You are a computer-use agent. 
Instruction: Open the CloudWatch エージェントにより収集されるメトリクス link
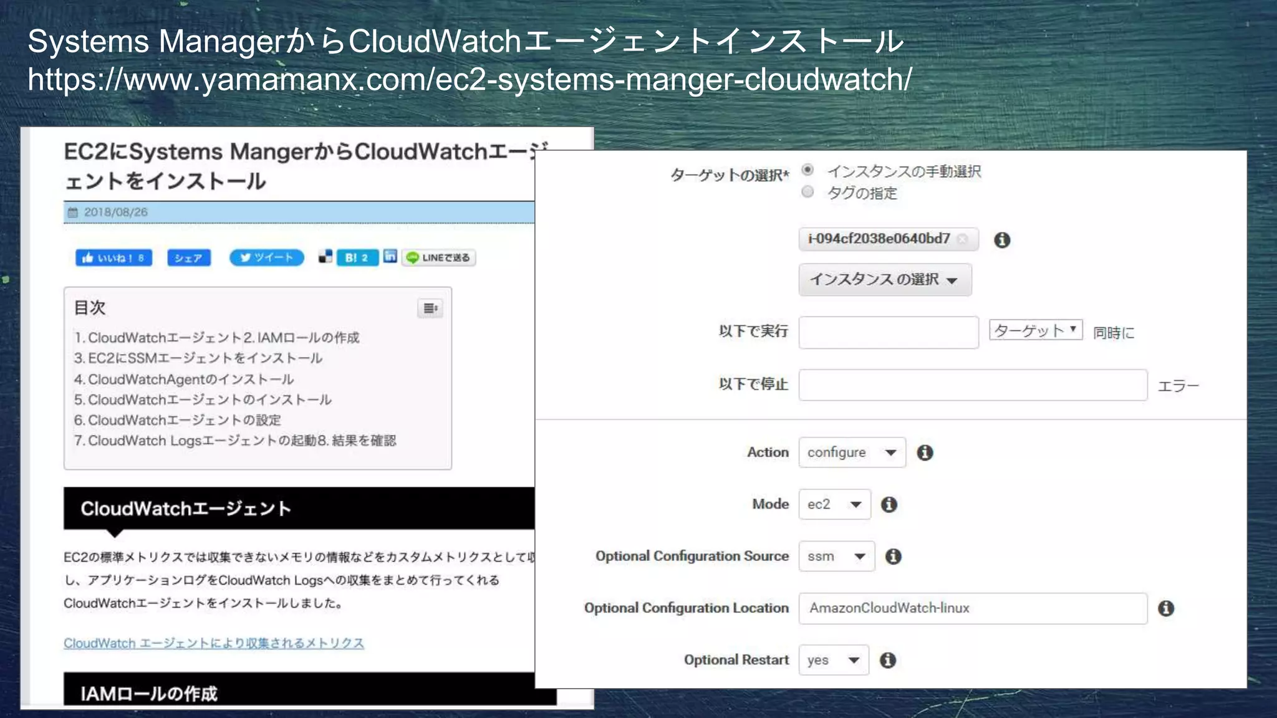[214, 643]
